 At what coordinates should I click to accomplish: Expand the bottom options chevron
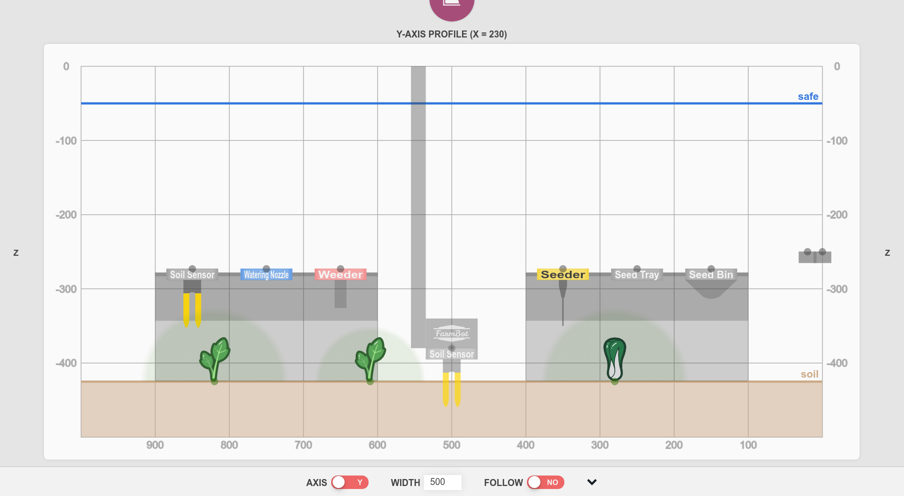click(x=591, y=482)
